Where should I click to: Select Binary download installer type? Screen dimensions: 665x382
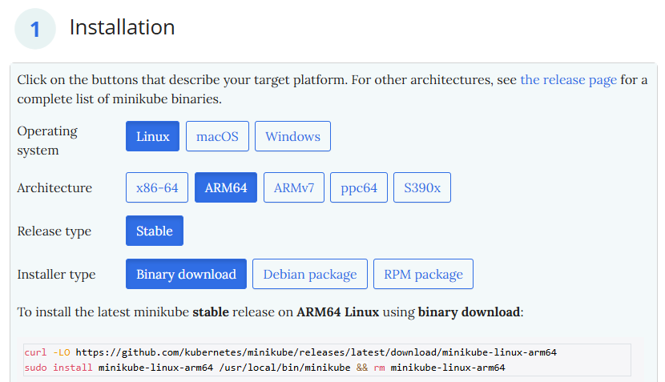pyautogui.click(x=186, y=274)
